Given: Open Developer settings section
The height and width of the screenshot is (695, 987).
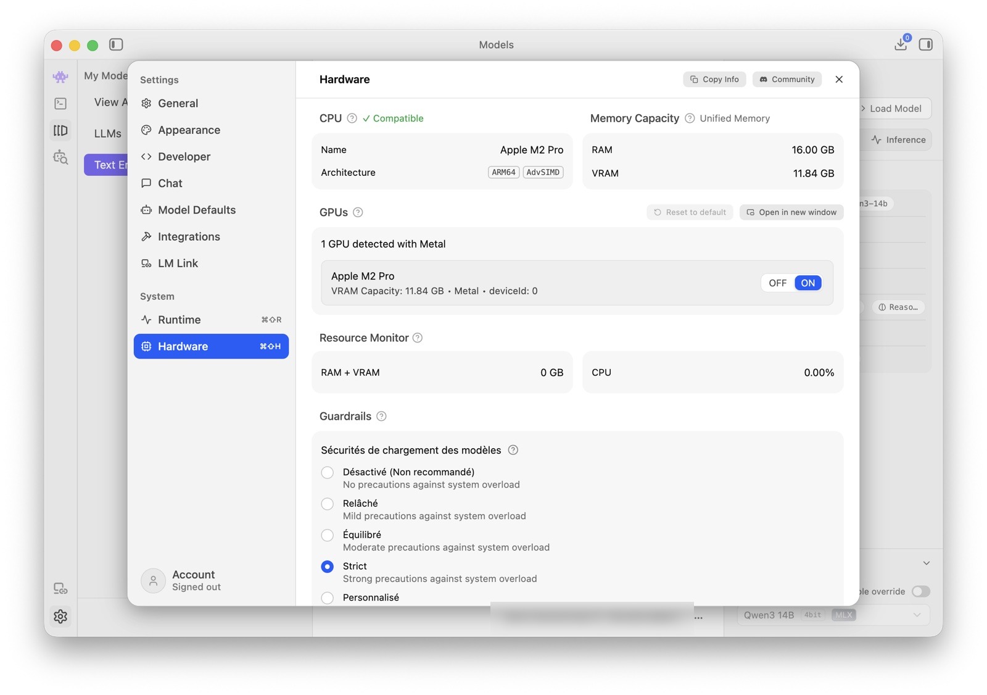Looking at the screenshot, I should pyautogui.click(x=211, y=156).
